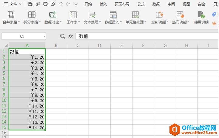Click the 单元格处理 icon
This screenshot has height=138, width=219.
(x=136, y=15)
